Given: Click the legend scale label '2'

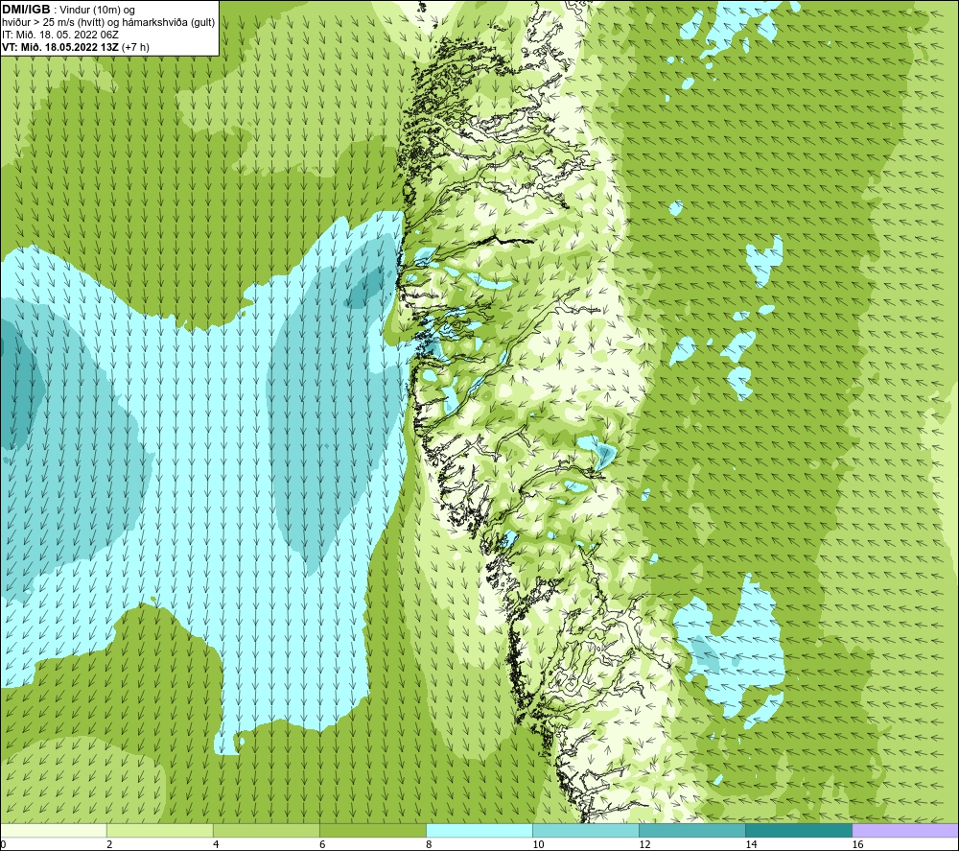Looking at the screenshot, I should 109,844.
